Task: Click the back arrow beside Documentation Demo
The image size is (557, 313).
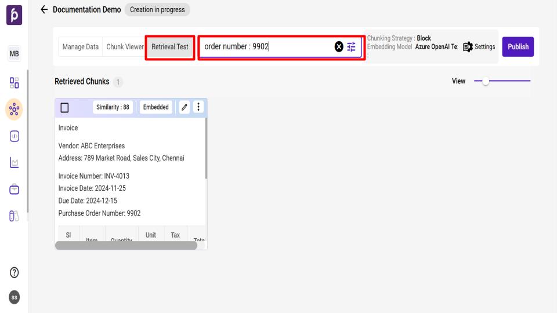Action: [45, 10]
